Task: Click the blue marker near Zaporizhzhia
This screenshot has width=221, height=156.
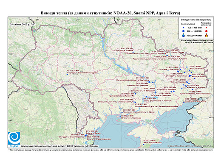Action: pyautogui.click(x=156, y=92)
